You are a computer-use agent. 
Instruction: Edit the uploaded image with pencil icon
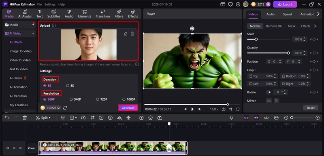(126, 34)
